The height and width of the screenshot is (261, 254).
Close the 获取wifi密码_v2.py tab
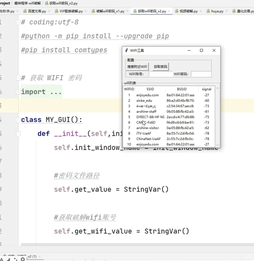169,11
